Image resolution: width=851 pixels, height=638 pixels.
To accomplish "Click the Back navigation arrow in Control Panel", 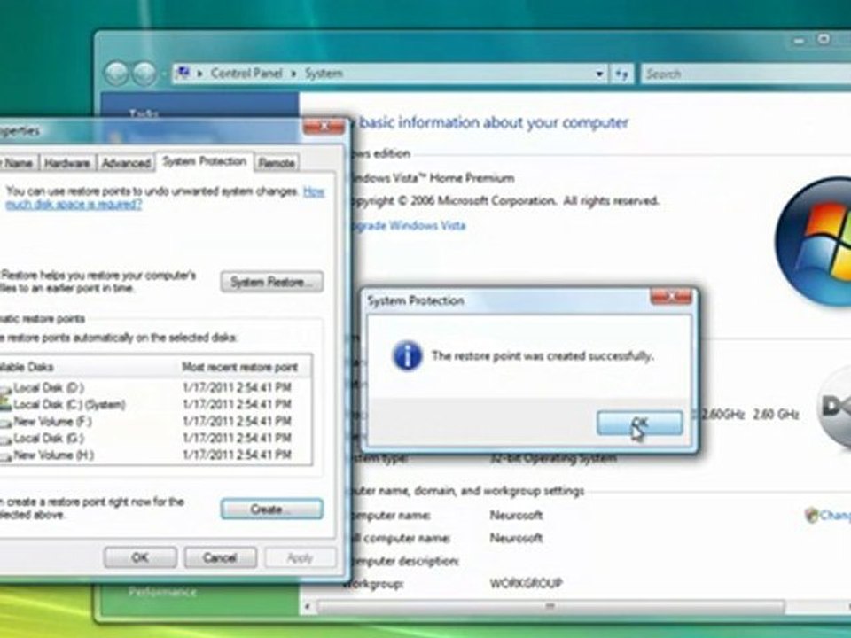I will click(117, 74).
